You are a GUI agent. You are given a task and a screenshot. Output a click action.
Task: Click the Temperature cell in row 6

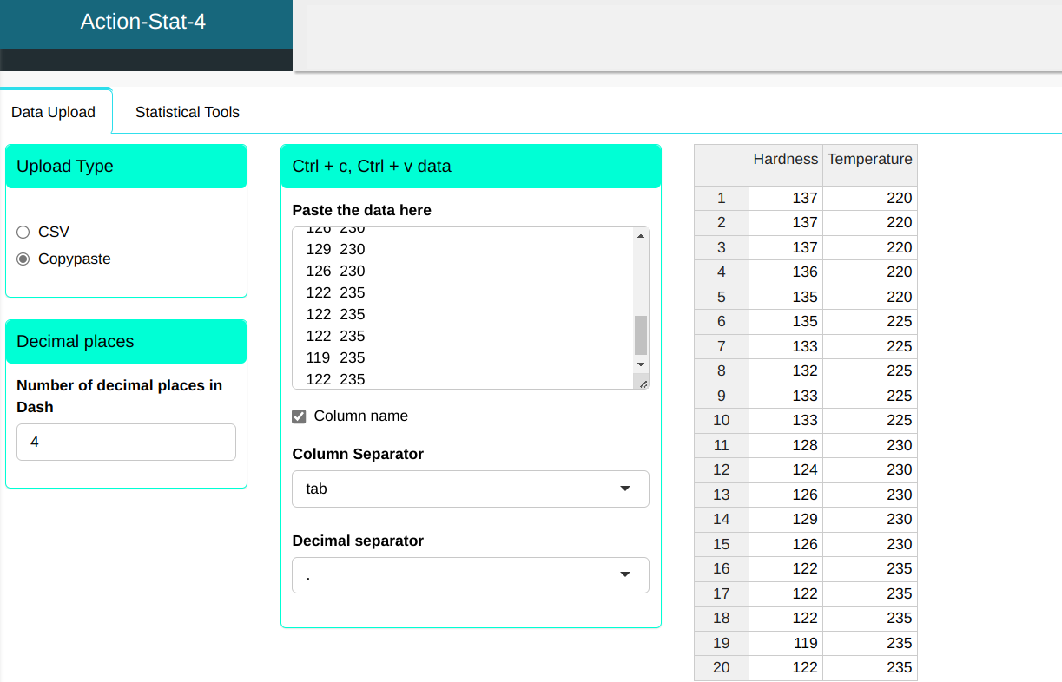[869, 322]
